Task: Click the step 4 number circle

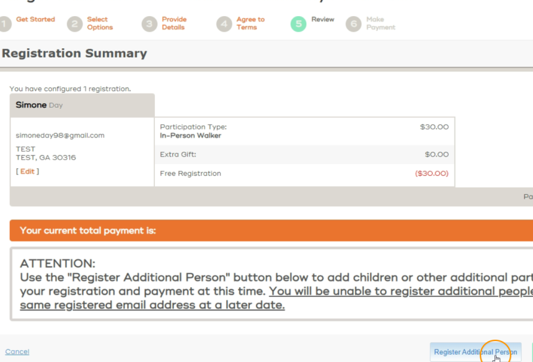Action: pyautogui.click(x=224, y=24)
